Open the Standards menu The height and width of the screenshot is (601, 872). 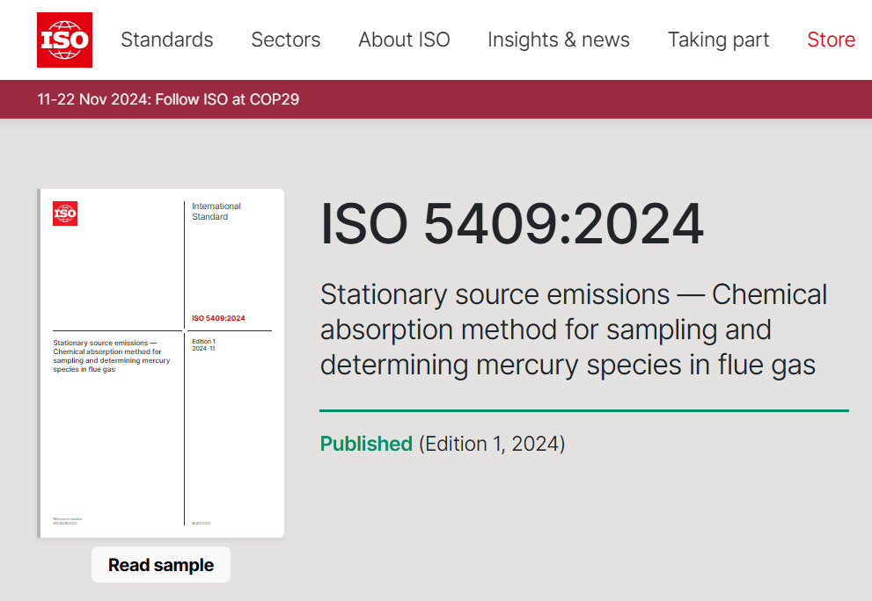166,40
